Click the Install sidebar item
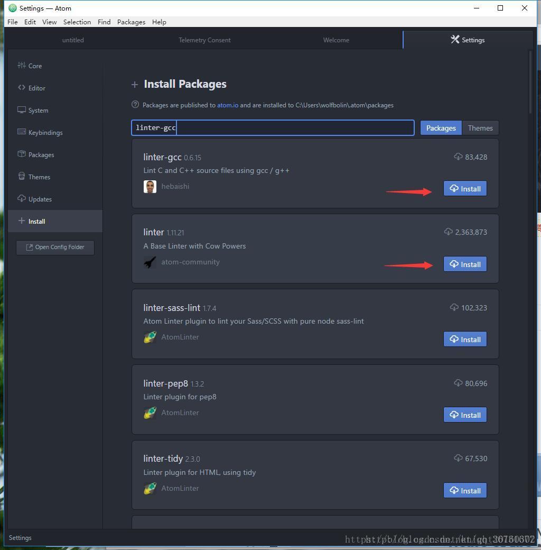541x550 pixels. [x=55, y=221]
